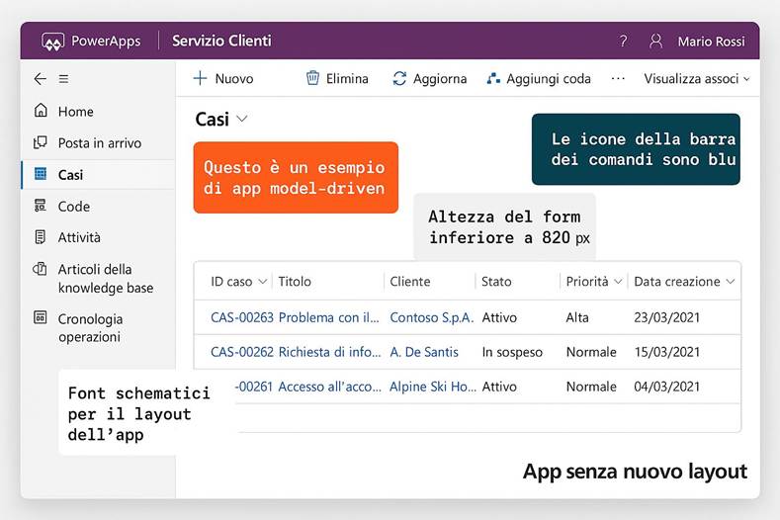
Task: Click the Alta priority cell
Action: coord(577,317)
